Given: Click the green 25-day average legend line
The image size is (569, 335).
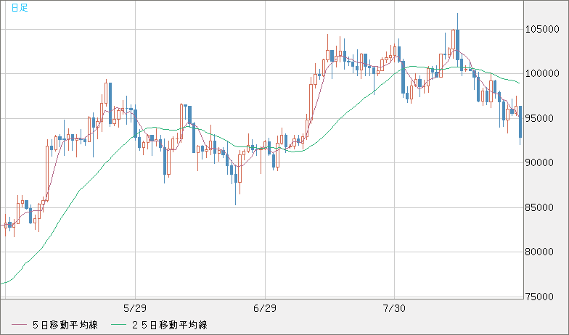Looking at the screenshot, I should pyautogui.click(x=118, y=325).
